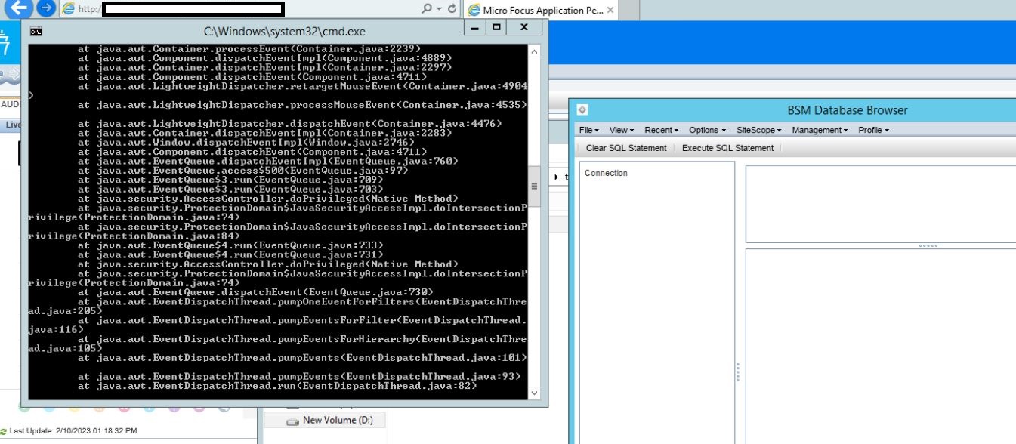Click the cmd.exe title bar icon

(36, 31)
